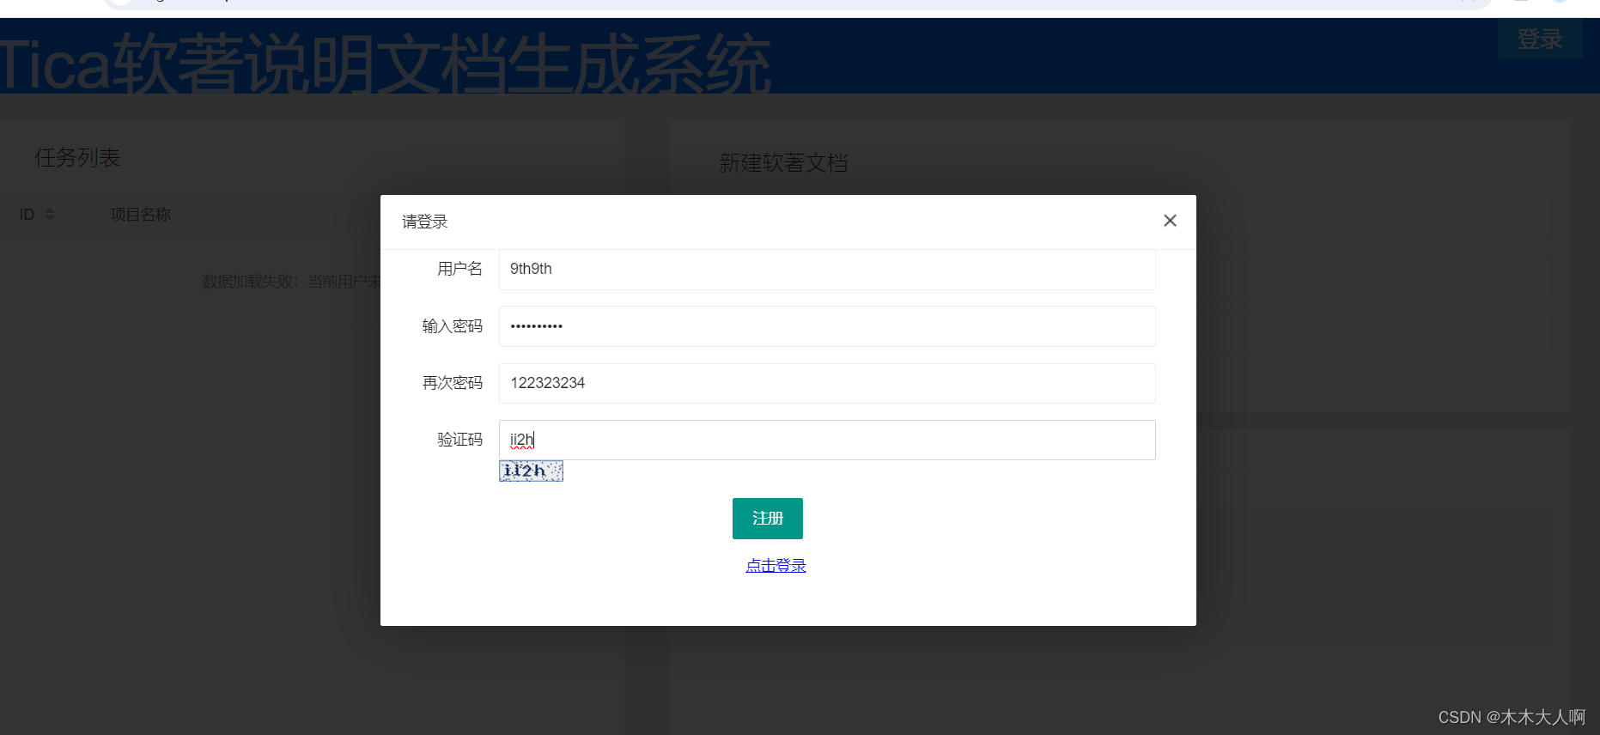Click the 验证码 input field with ii2h
1600x735 pixels.
827,440
